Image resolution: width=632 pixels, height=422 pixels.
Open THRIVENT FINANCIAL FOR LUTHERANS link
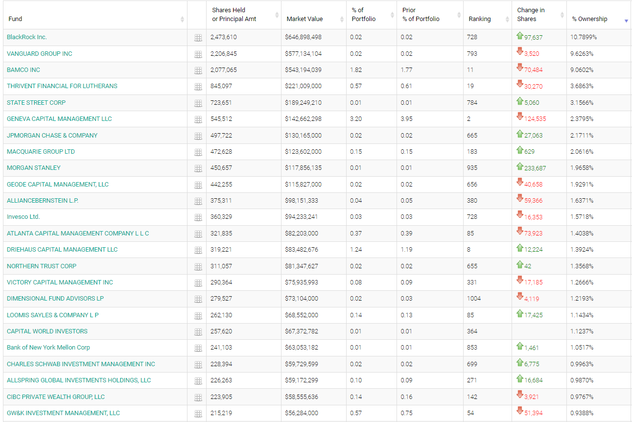62,86
